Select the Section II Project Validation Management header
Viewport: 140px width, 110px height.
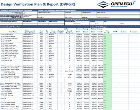click(x=16, y=20)
